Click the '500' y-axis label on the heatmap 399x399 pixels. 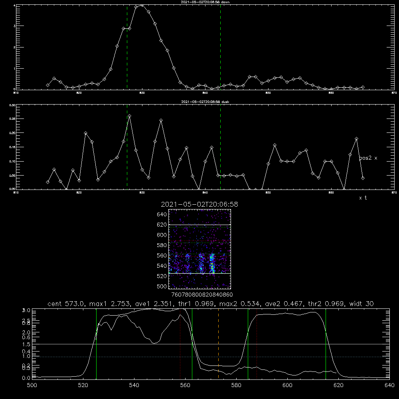click(x=162, y=286)
